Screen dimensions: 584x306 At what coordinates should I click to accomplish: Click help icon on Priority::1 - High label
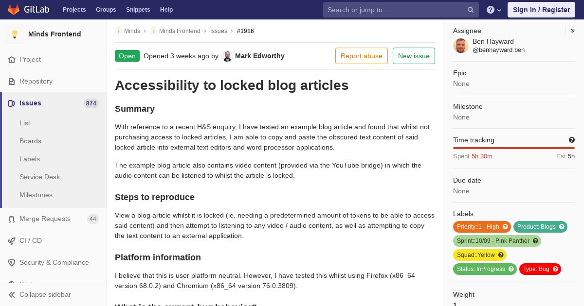[505, 227]
